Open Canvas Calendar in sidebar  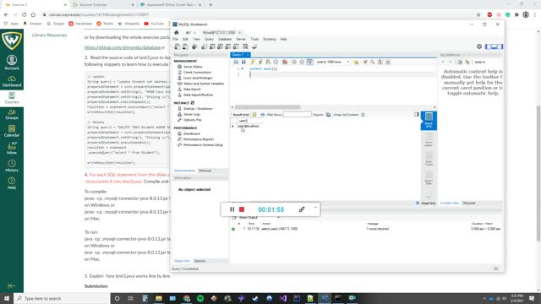click(12, 132)
